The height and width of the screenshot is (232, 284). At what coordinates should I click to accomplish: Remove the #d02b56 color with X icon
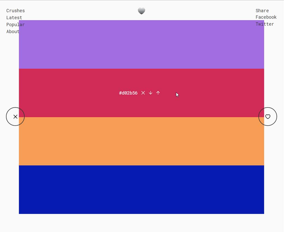pos(143,93)
